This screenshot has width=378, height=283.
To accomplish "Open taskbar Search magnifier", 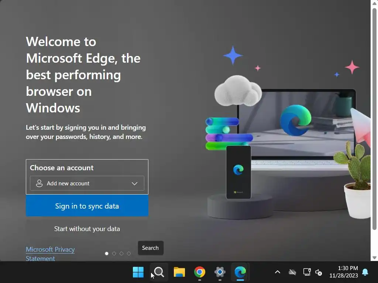I will coord(159,272).
